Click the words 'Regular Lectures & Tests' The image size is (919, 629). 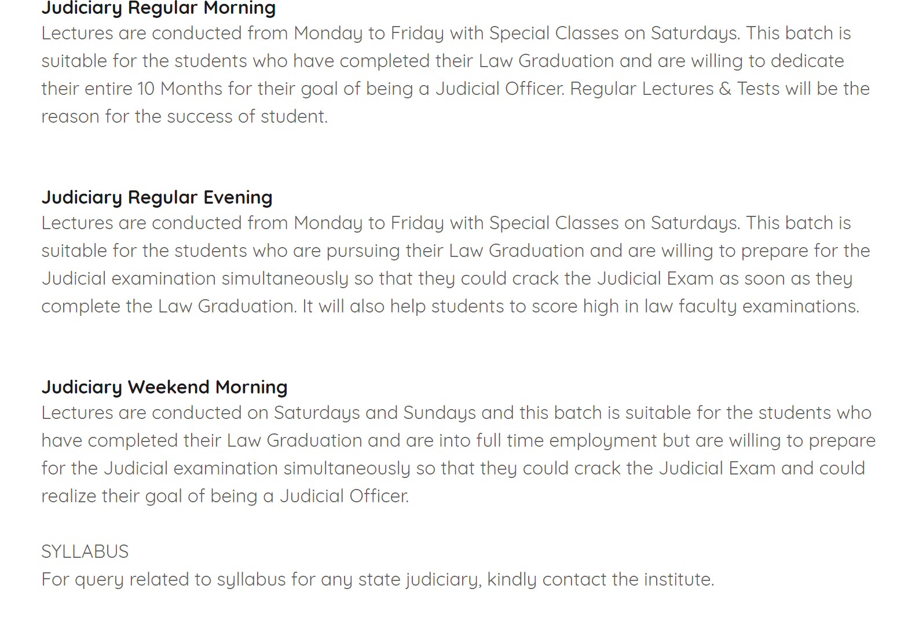click(x=675, y=89)
